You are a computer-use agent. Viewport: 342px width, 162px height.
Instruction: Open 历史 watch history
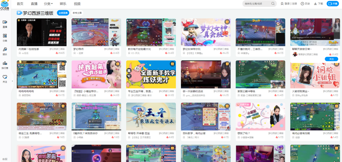point(305,4)
